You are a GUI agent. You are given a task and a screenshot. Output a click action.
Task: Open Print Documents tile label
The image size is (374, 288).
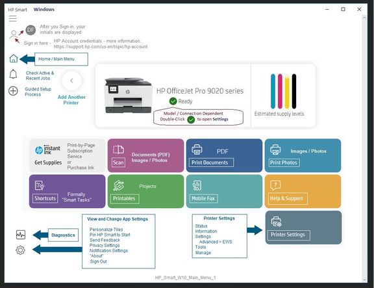(x=211, y=163)
